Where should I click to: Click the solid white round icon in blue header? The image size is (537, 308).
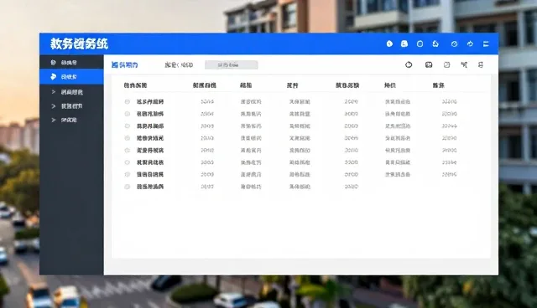(389, 44)
